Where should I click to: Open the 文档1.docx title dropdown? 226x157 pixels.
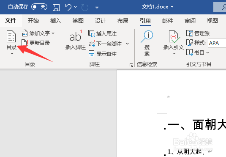(x=172, y=7)
